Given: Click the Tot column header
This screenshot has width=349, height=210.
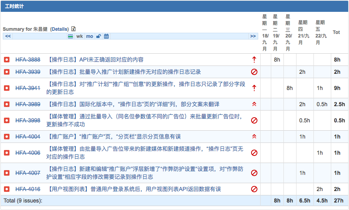Looking at the screenshot, I should (x=336, y=32).
